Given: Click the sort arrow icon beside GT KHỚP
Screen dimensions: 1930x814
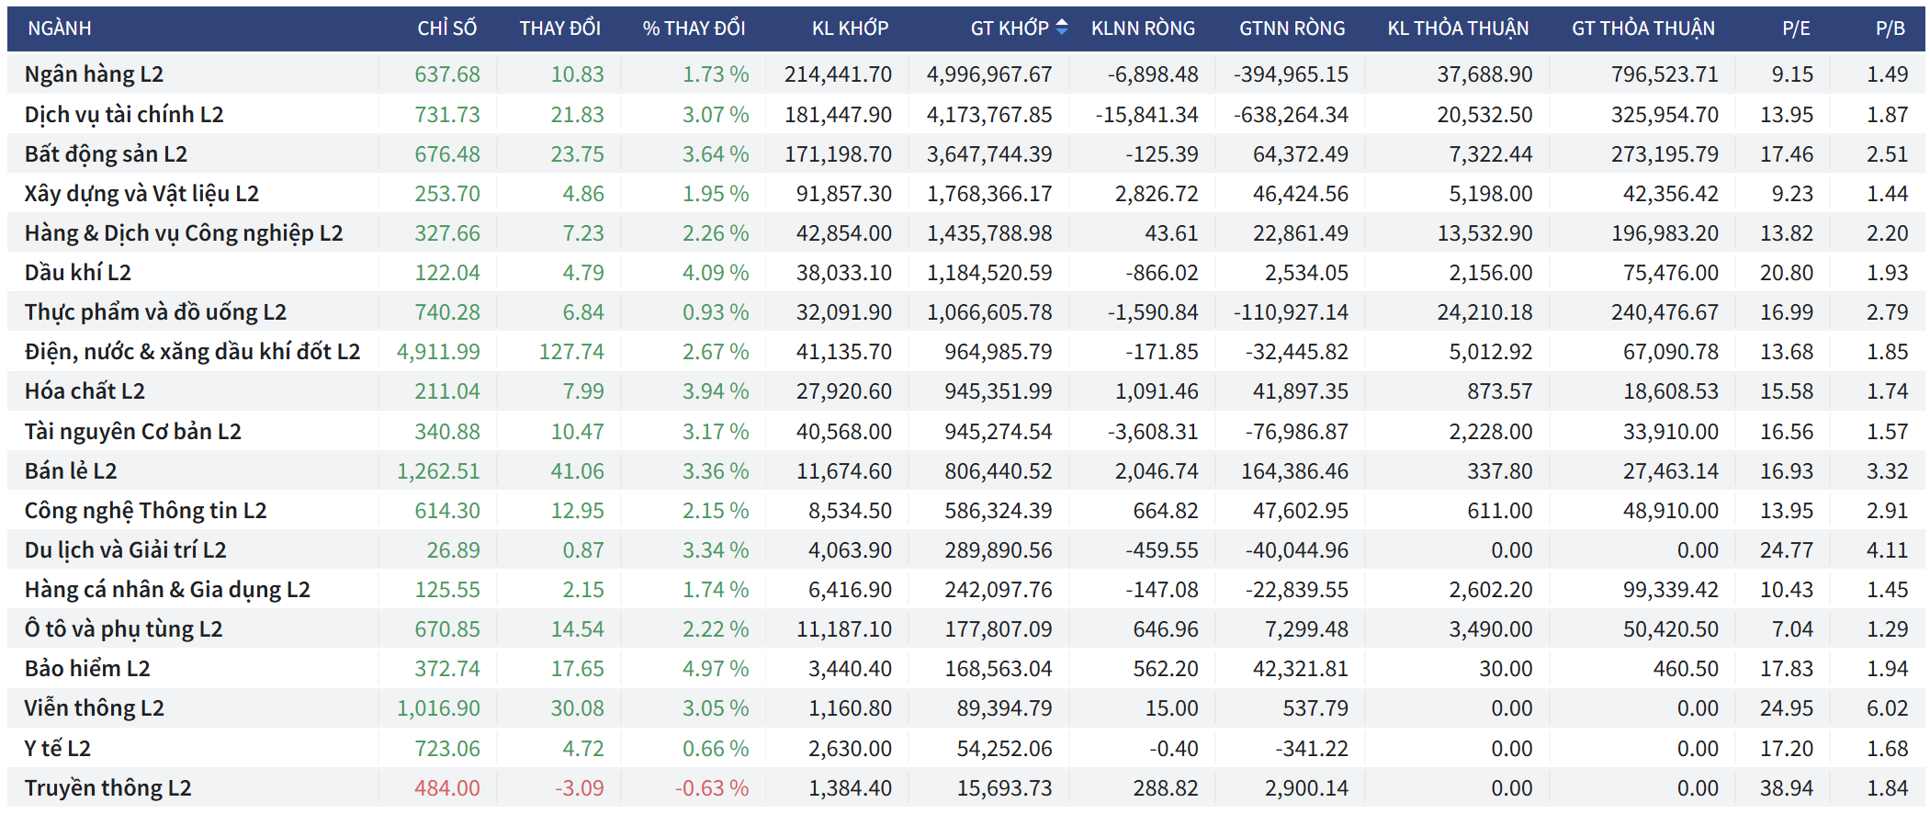Looking at the screenshot, I should click(1061, 28).
